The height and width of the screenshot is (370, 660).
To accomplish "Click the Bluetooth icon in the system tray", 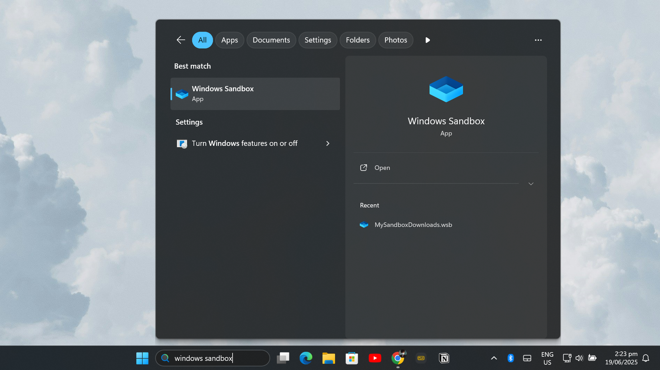I will [x=510, y=358].
